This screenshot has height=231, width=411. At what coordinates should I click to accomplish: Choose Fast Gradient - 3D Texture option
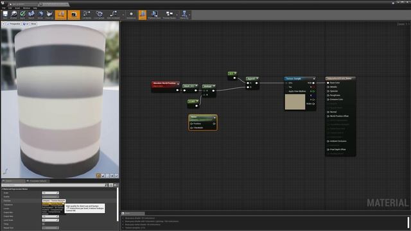(x=53, y=208)
